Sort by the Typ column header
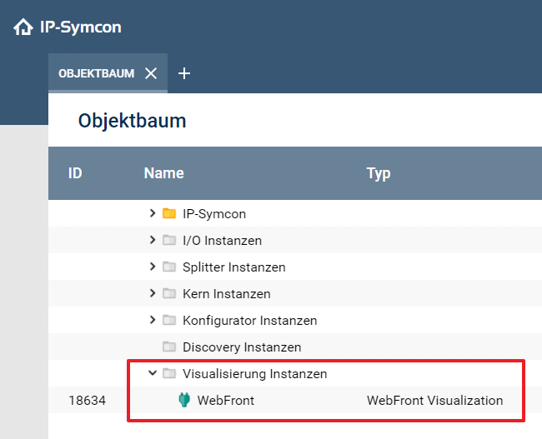The image size is (542, 439). click(379, 173)
